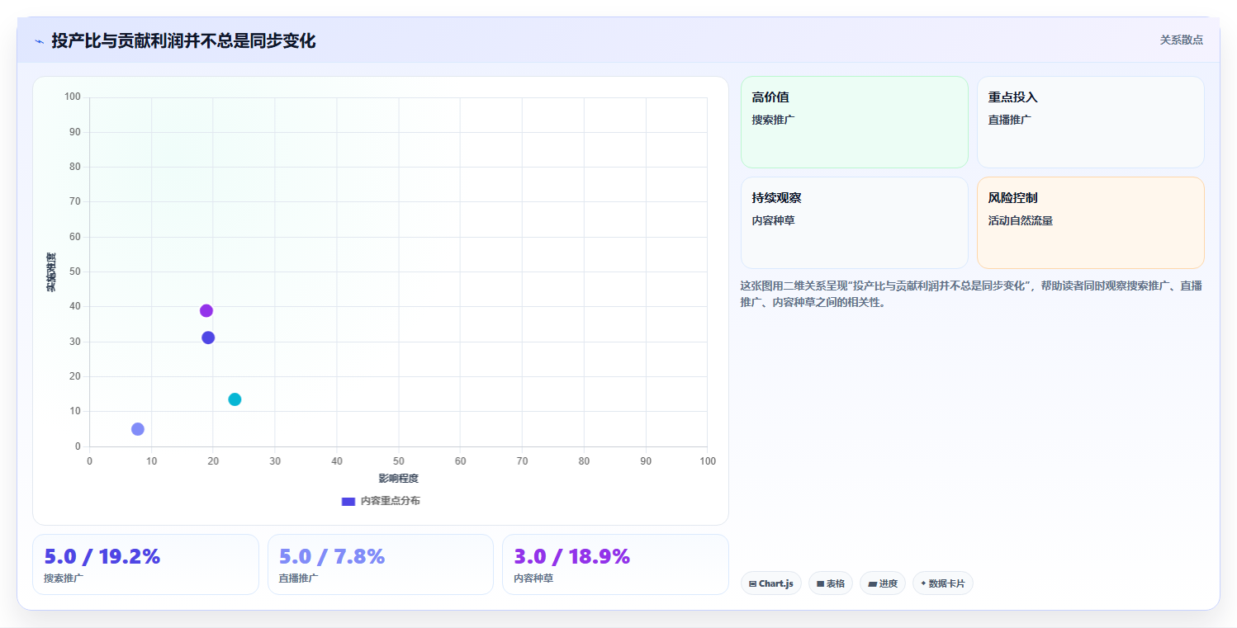
Task: Click the 3.0 / 18.9% stat value
Action: (x=571, y=557)
